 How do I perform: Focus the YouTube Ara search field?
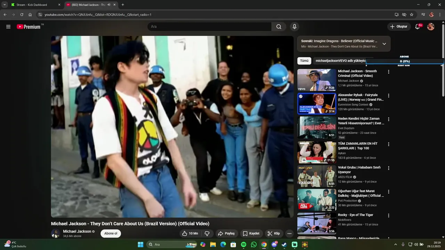pyautogui.click(x=209, y=27)
